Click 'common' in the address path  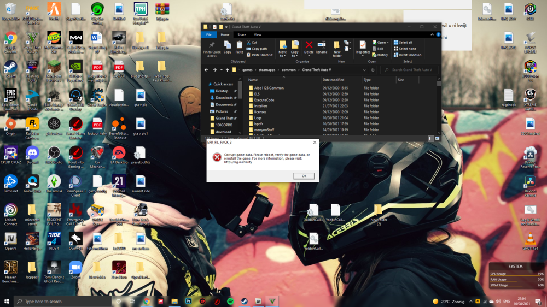(288, 70)
